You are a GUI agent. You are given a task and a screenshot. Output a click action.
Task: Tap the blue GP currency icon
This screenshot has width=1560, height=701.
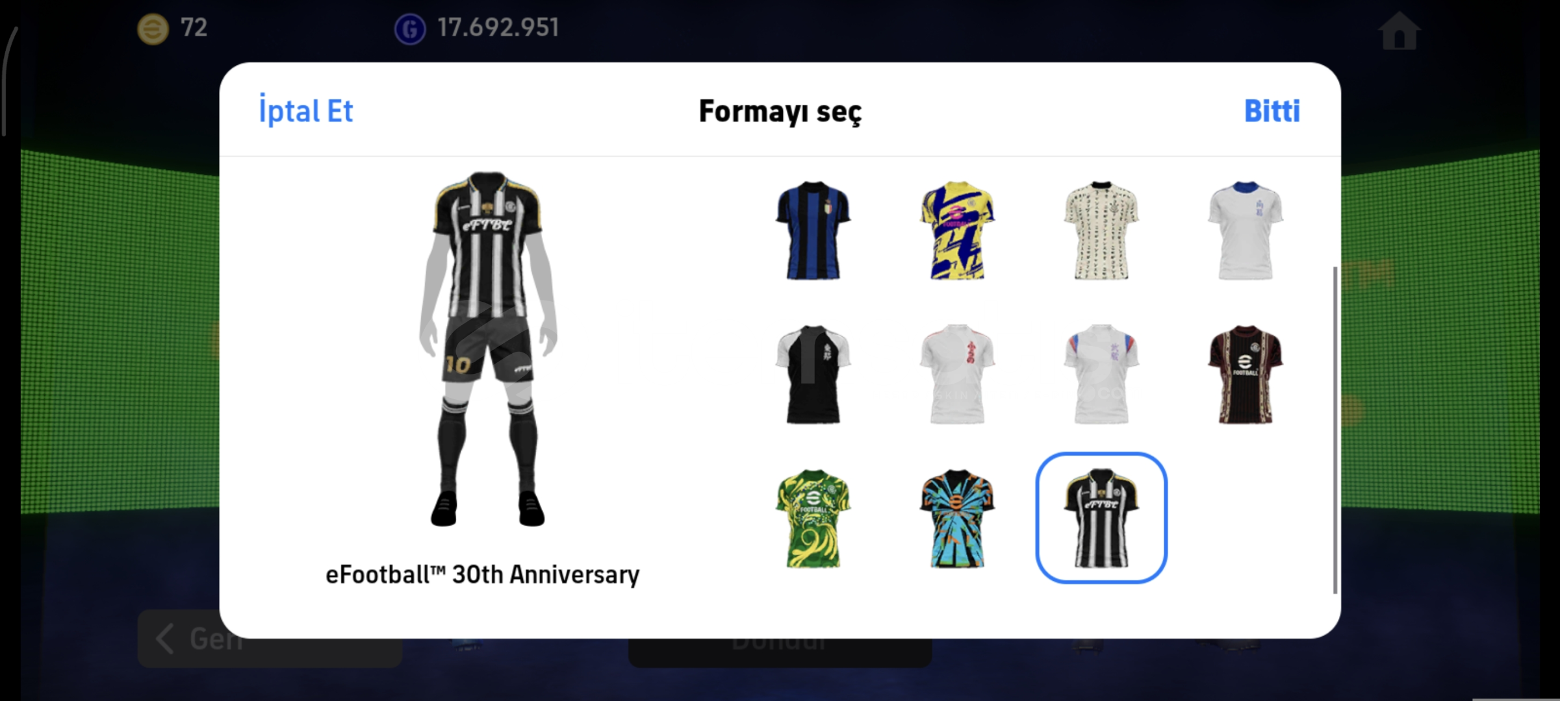(410, 29)
